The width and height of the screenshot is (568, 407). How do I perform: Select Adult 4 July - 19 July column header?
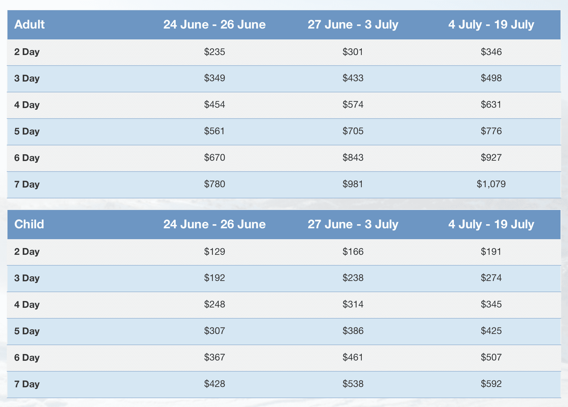click(x=491, y=24)
